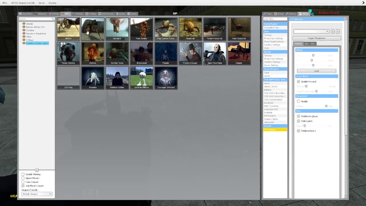Open the Weapon Override dropdown
The width and height of the screenshot is (366, 206).
pyautogui.click(x=37, y=194)
